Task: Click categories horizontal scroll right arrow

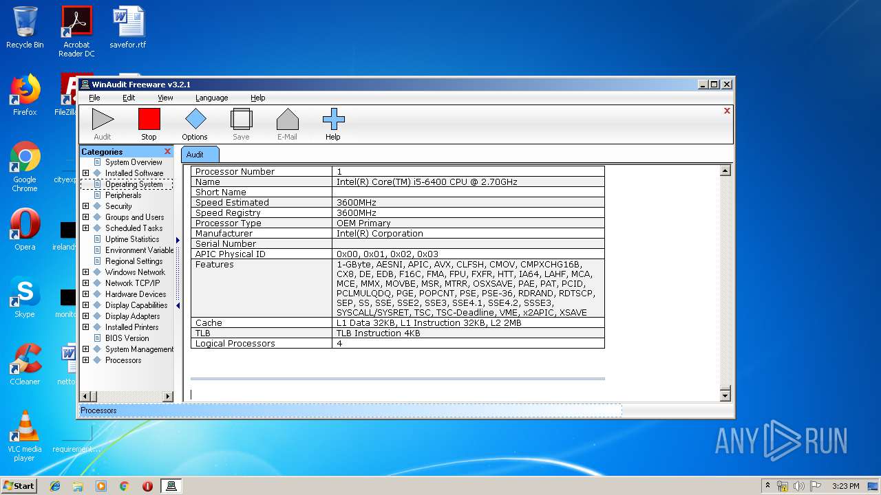Action: [167, 396]
